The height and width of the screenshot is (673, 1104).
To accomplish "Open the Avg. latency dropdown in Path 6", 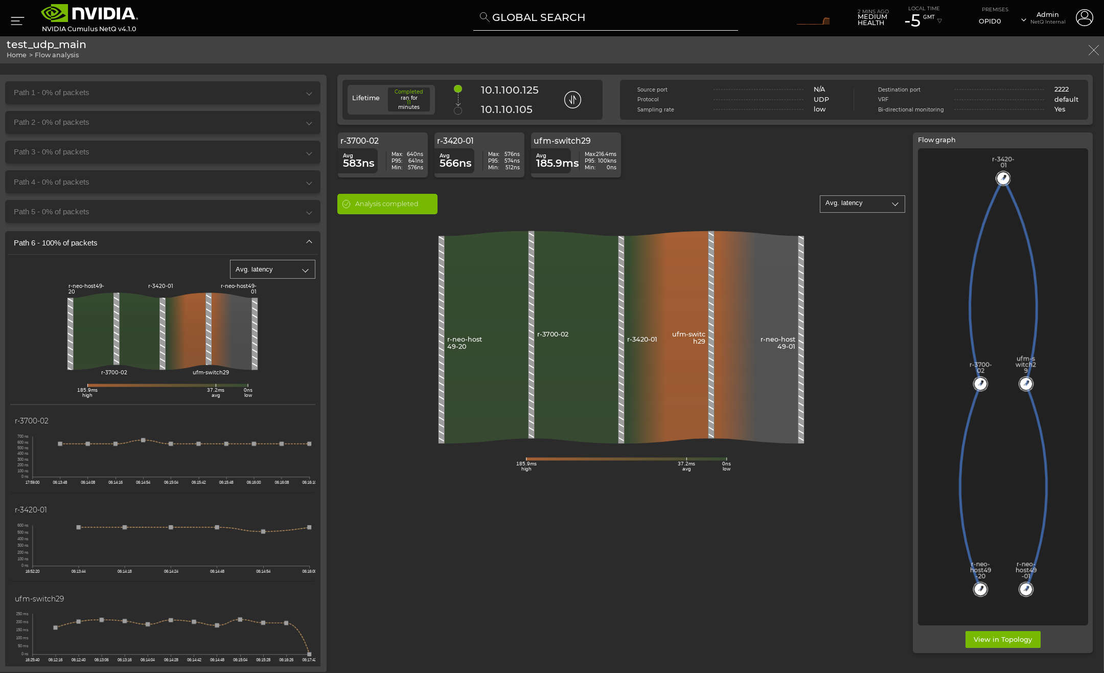I will (x=272, y=268).
